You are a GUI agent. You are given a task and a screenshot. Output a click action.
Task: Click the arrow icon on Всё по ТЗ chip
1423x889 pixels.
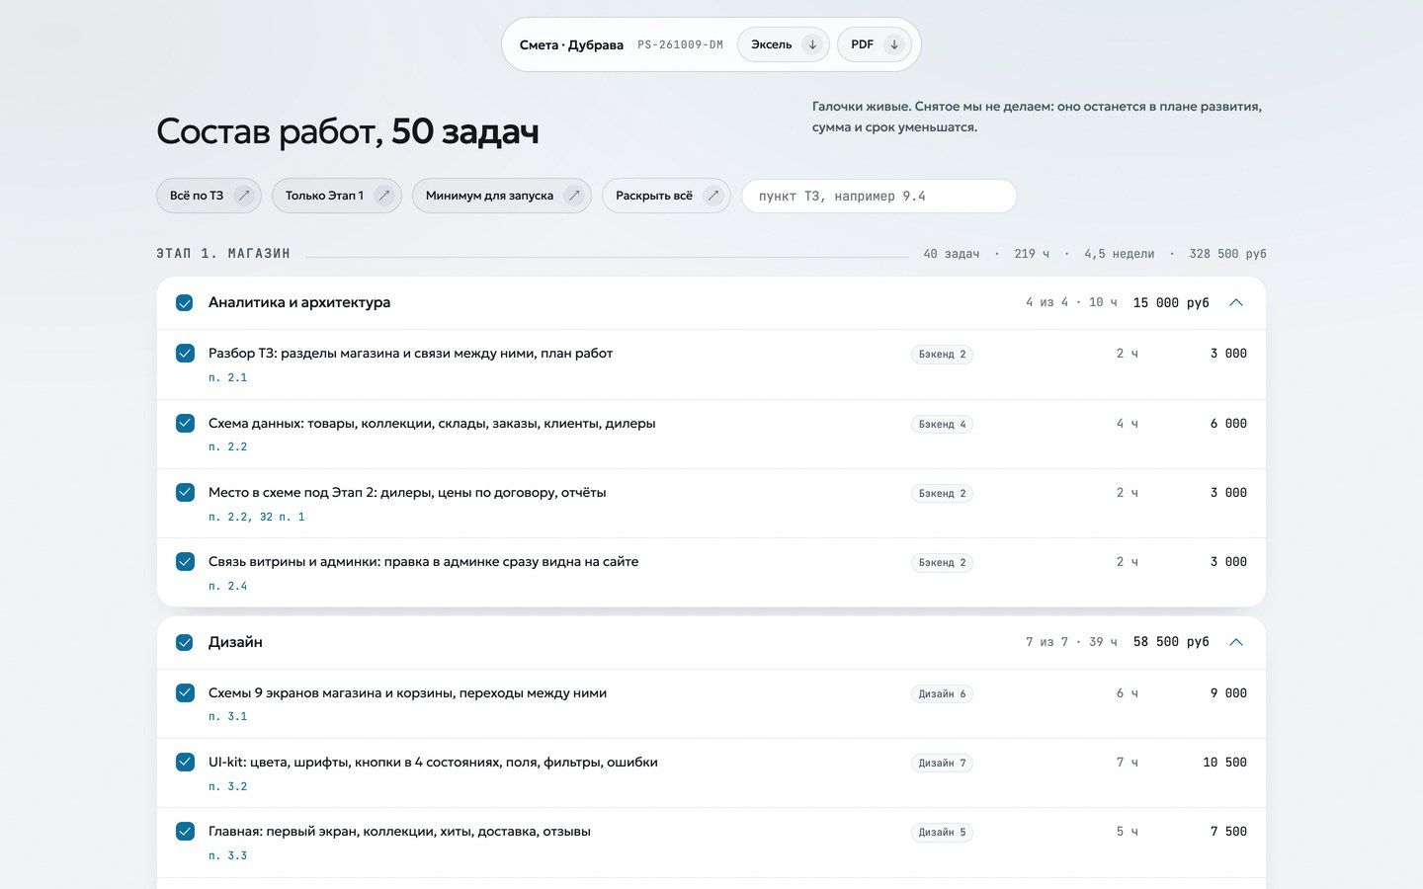(x=244, y=196)
